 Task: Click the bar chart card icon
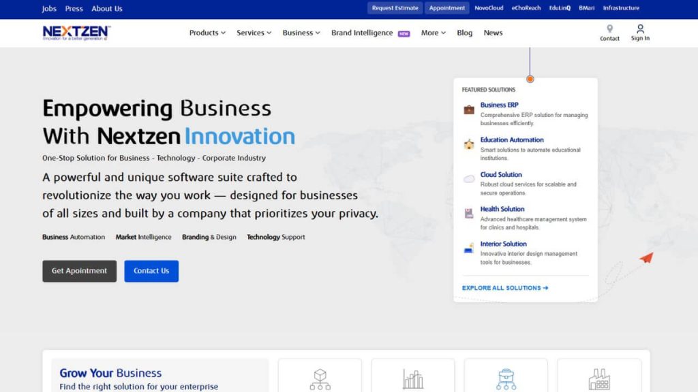413,380
